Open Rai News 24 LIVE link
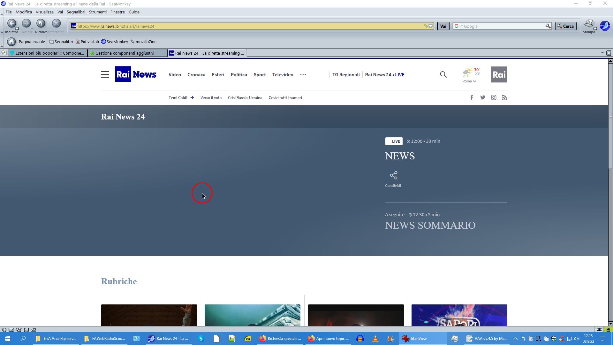This screenshot has width=613, height=345. tap(385, 74)
